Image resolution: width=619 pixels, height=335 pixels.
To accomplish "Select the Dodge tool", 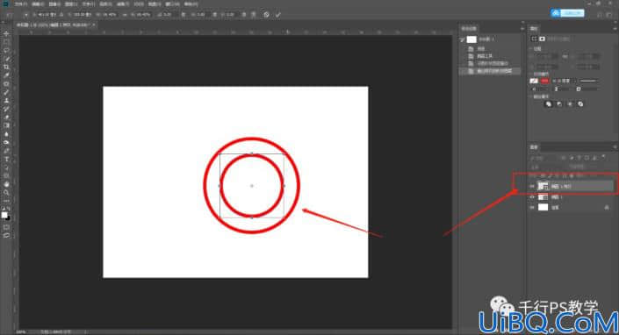I will pos(6,142).
